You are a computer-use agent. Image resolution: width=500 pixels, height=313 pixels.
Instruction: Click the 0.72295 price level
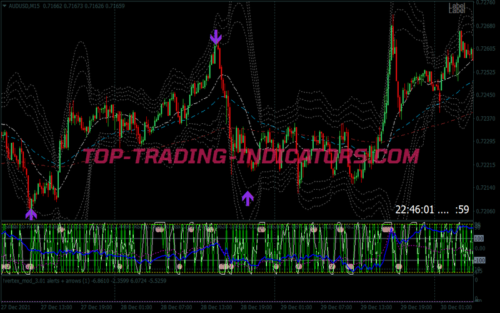coord(486,141)
